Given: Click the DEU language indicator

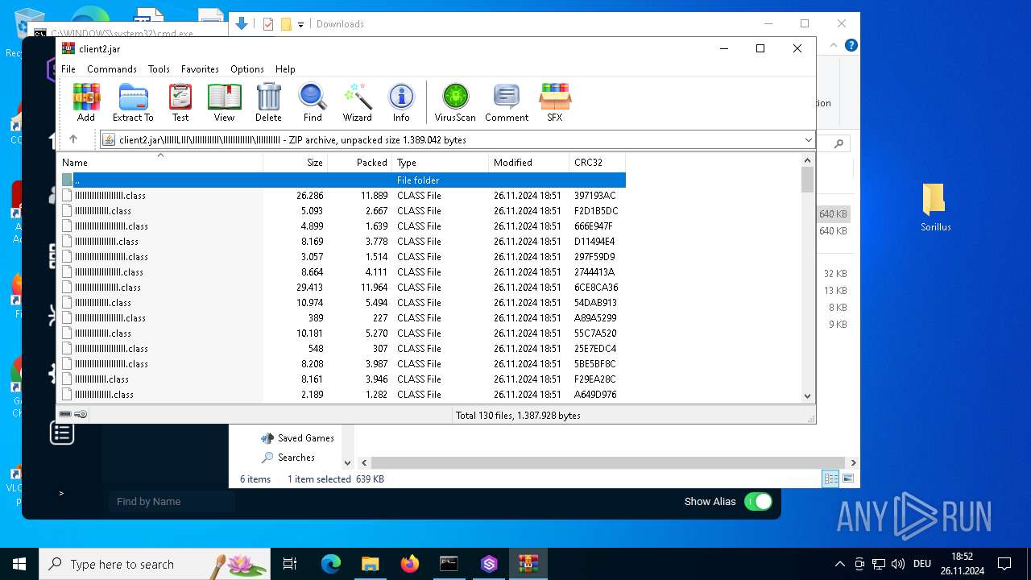Looking at the screenshot, I should pyautogui.click(x=922, y=564).
